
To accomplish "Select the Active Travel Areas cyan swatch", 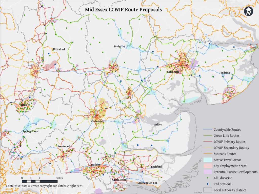I will tap(208, 160).
